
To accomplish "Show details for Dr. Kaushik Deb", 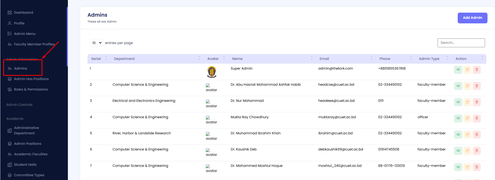I will pos(458,151).
